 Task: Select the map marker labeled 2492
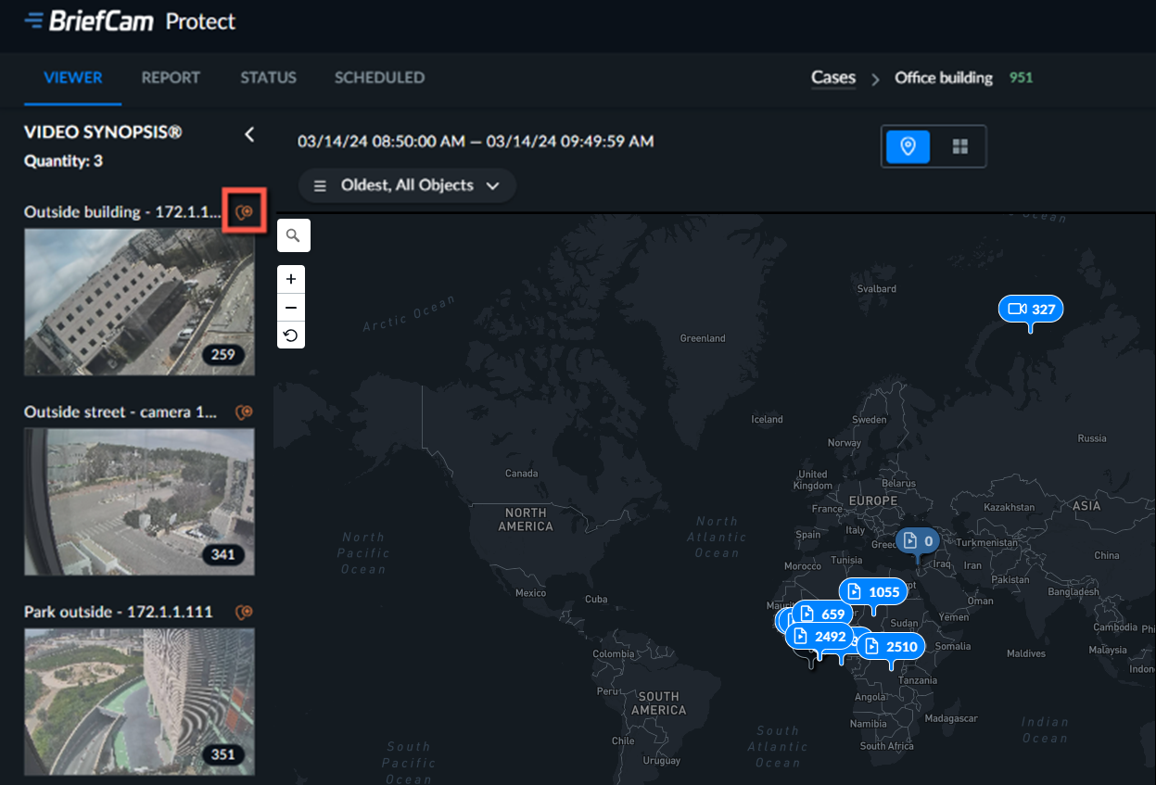pos(819,636)
